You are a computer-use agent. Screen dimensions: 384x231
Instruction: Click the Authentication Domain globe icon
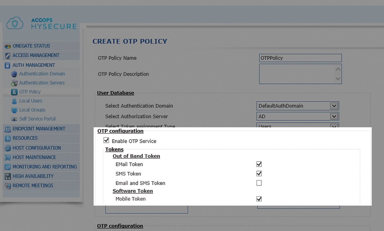(14, 74)
